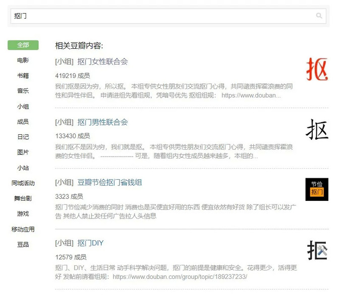Click the 12579 成员 member count
The width and height of the screenshot is (353, 295).
coord(71,257)
